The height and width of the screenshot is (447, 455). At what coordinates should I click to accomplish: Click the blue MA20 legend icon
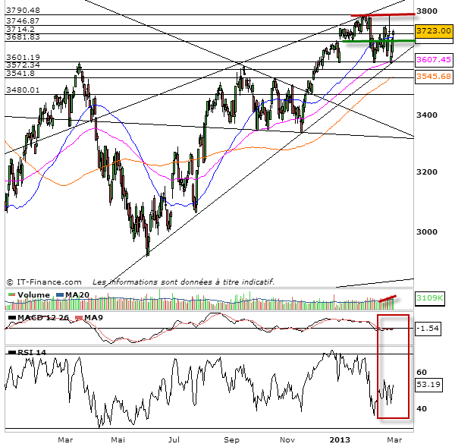[x=58, y=295]
